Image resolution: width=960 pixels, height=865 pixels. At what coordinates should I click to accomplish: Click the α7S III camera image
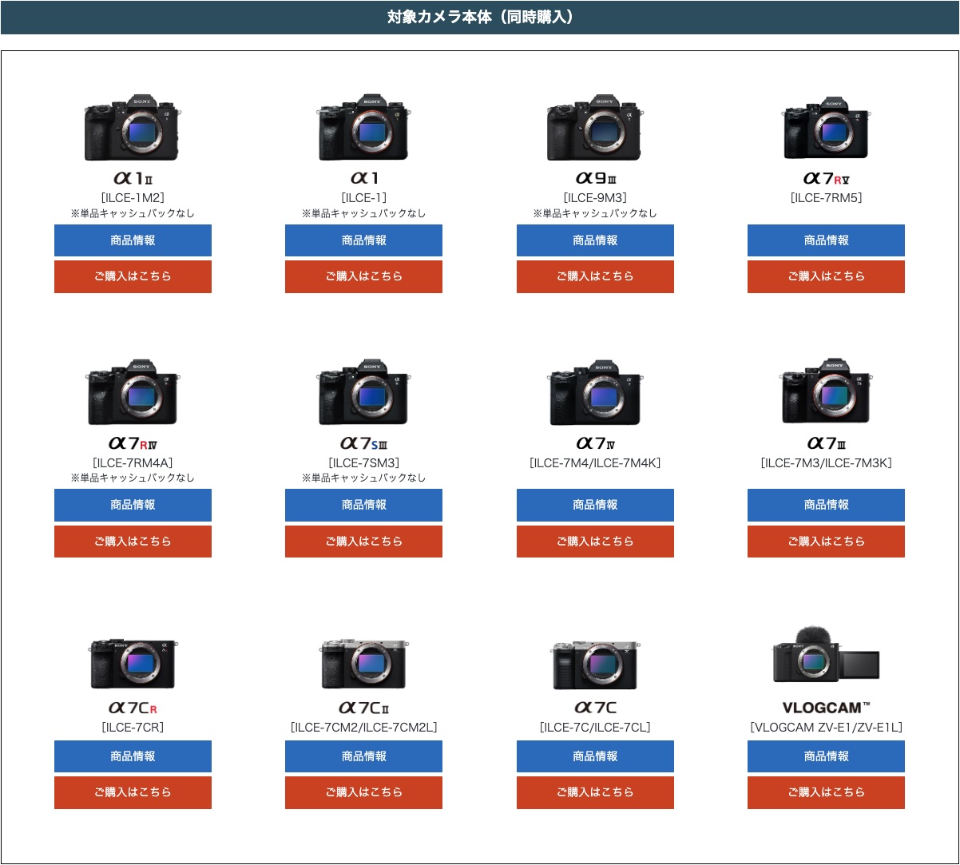(363, 392)
